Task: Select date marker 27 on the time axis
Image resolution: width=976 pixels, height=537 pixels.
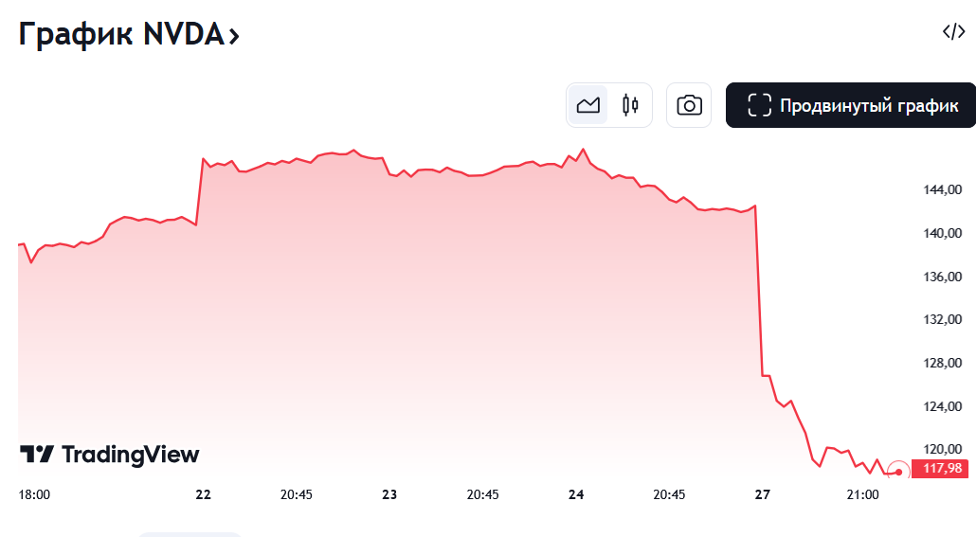Action: (x=763, y=494)
